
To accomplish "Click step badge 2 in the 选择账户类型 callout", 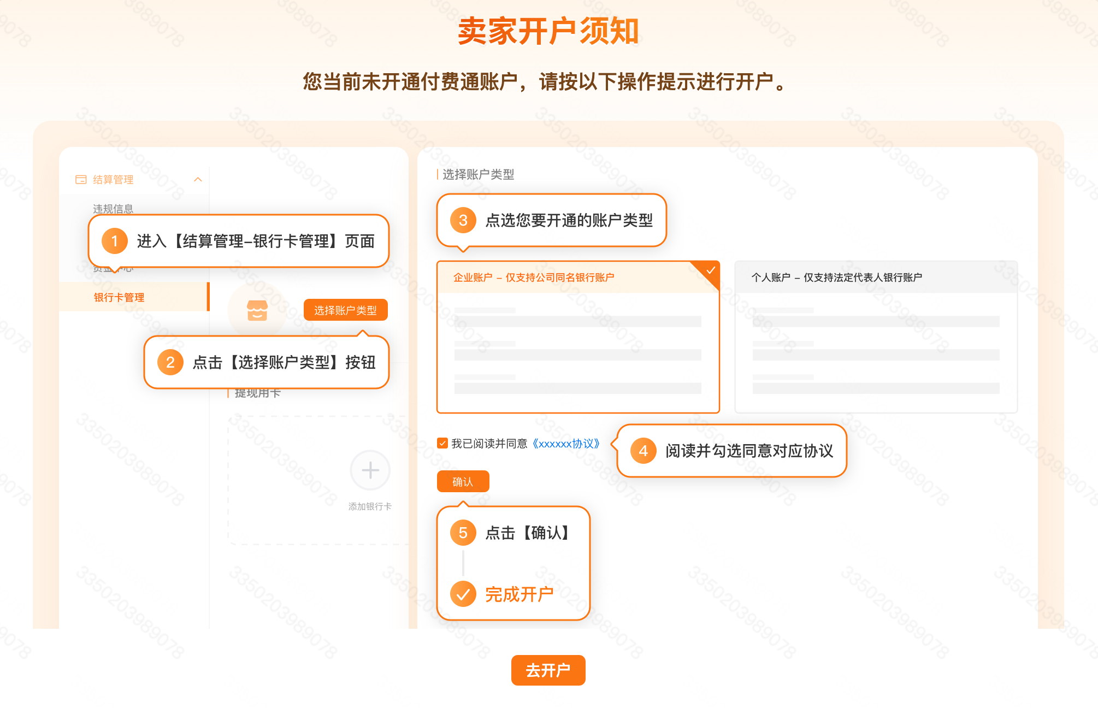I will 171,363.
